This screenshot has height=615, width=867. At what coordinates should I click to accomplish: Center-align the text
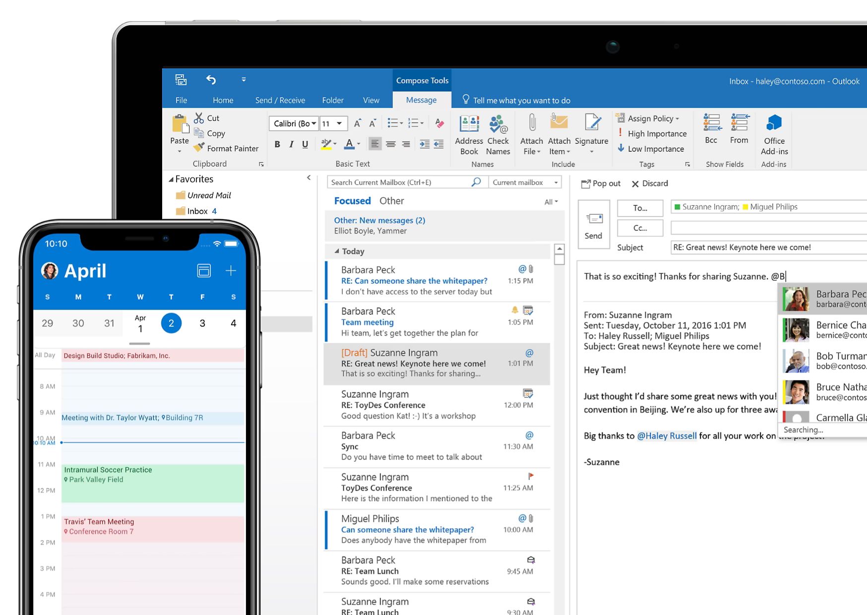click(391, 144)
